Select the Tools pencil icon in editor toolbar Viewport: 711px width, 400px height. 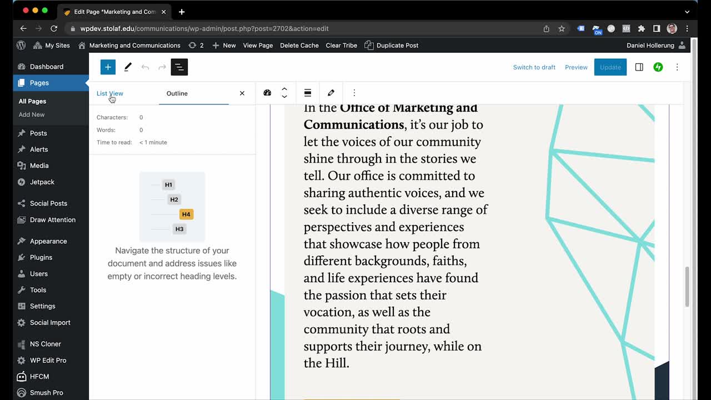coord(128,67)
